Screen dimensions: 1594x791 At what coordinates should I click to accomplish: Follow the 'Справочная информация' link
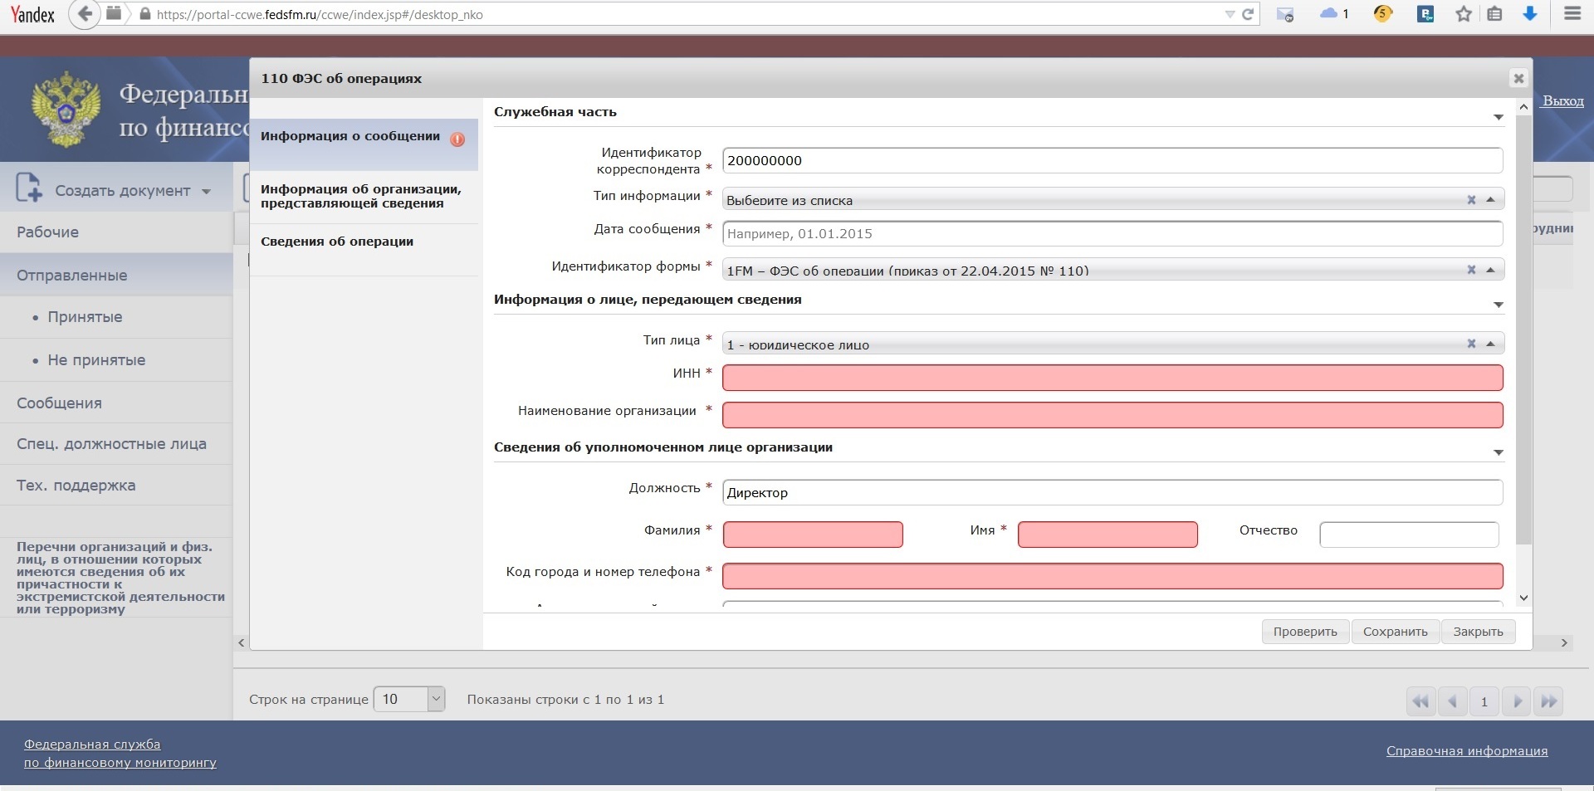(1466, 751)
